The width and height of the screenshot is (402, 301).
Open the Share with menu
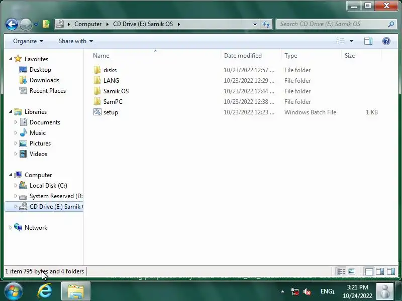pos(76,41)
